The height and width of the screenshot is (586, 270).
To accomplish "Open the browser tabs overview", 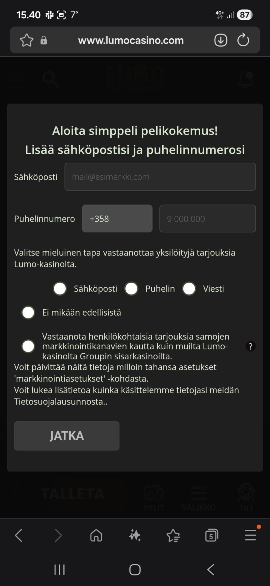I will (x=211, y=535).
